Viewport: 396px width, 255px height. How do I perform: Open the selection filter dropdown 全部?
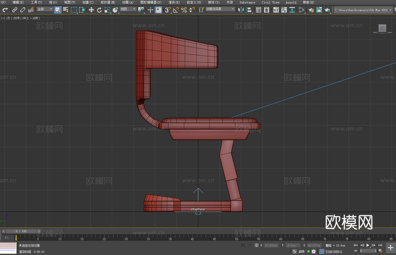tap(45, 9)
